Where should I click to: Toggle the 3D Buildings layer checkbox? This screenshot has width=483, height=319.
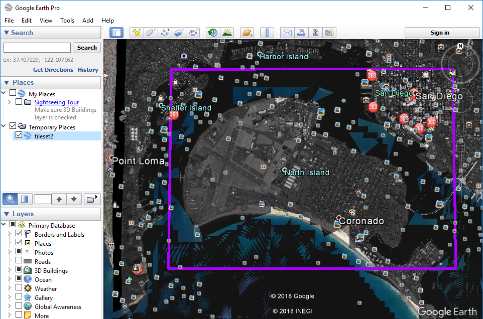tap(19, 269)
